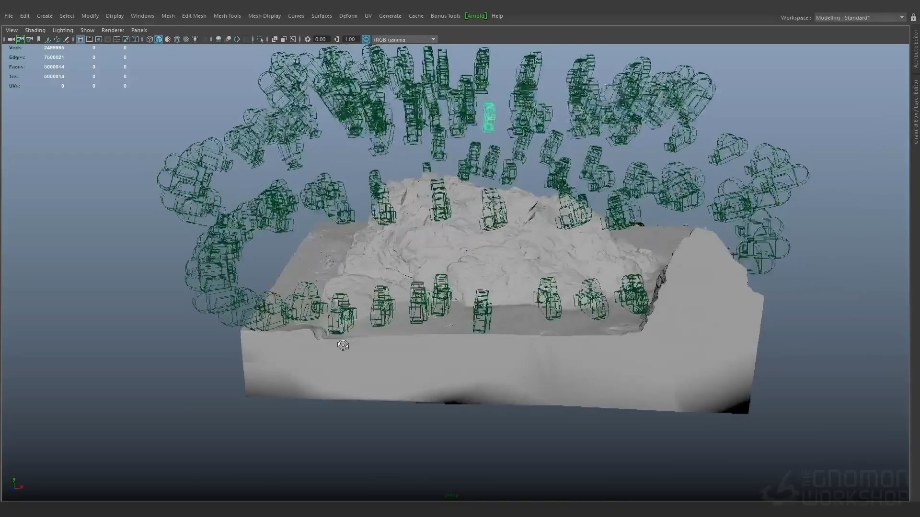Viewport: 920px width, 517px height.
Task: Select the smooth shade all cube icon
Action: point(159,39)
